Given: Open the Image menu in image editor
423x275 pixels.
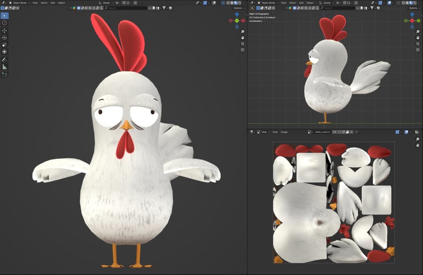Looking at the screenshot, I should [x=284, y=132].
